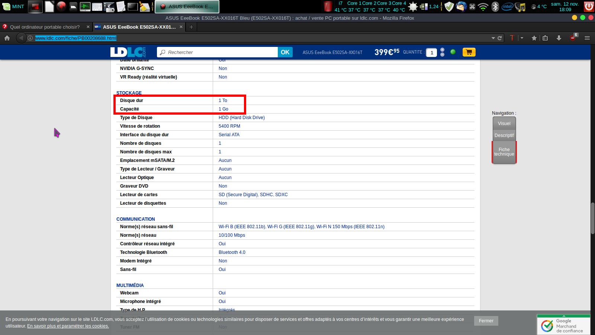Open the 'SD (Secure Digital)' card reader link
Image resolution: width=595 pixels, height=335 pixels.
point(238,195)
